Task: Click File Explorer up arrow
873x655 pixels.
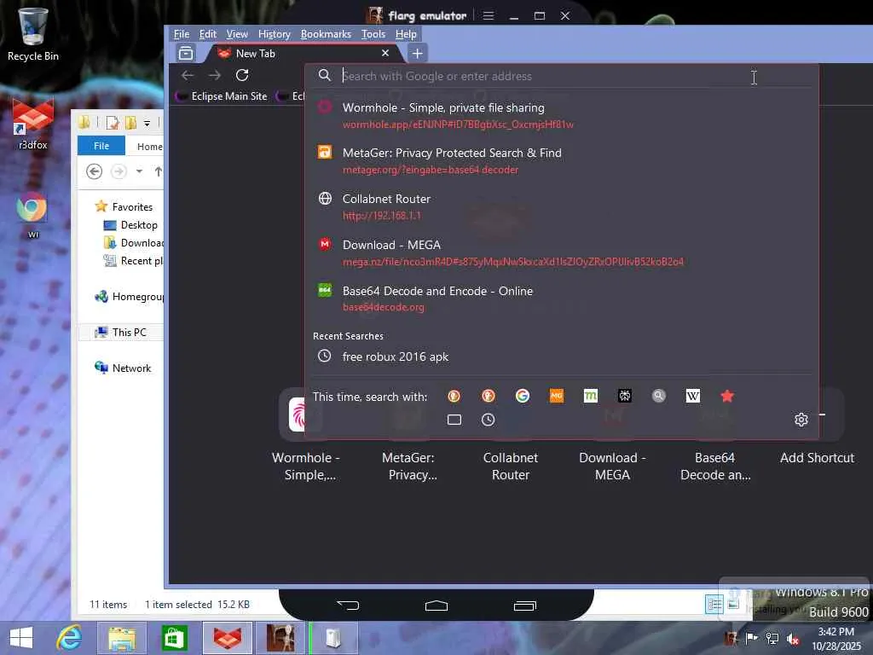Action: click(x=158, y=171)
